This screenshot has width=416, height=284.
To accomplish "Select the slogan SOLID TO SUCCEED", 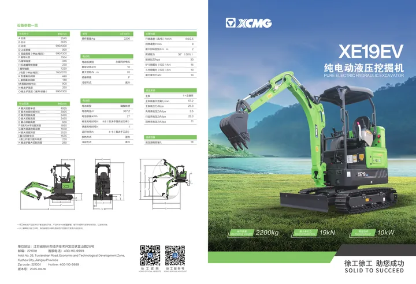I will pyautogui.click(x=374, y=271).
